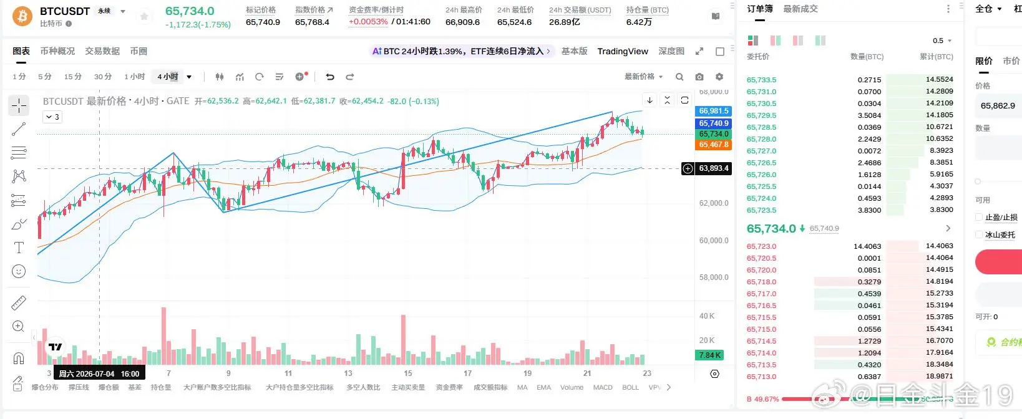Expand chart to fullscreen arrows
Screen dimensions: 1022x419
coord(699,51)
